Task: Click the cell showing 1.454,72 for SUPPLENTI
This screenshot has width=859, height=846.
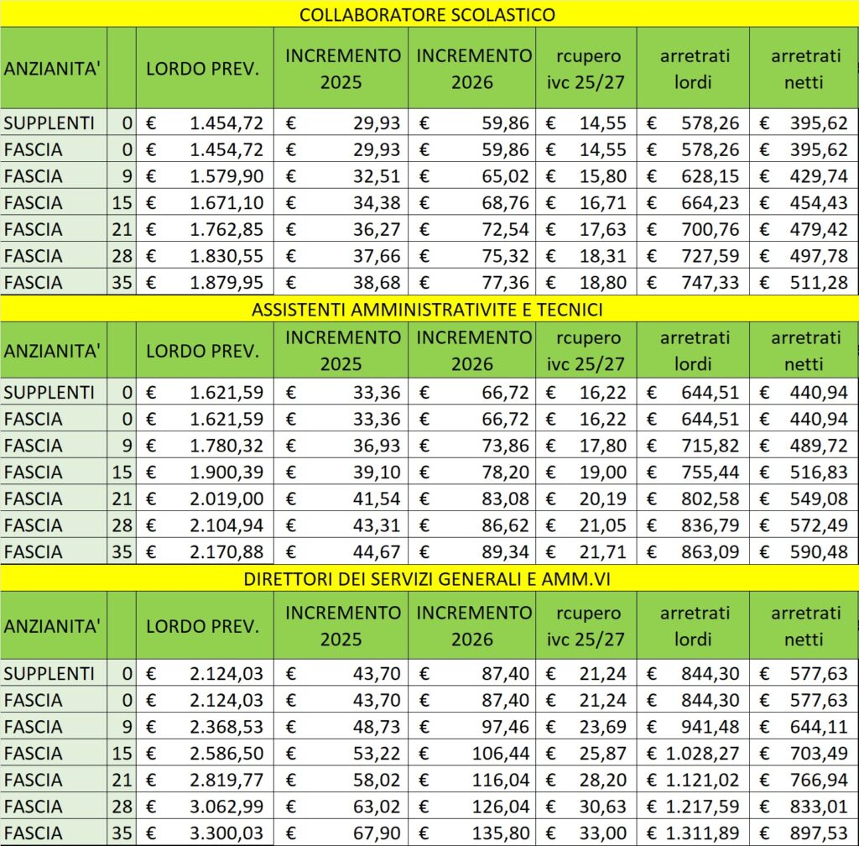Action: (205, 123)
